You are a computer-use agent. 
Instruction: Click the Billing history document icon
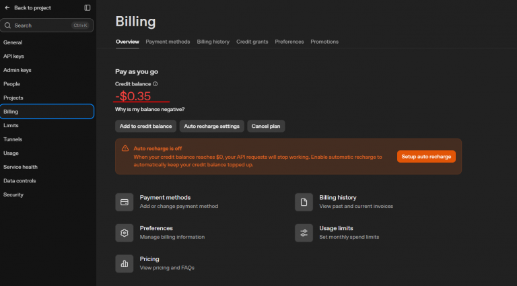304,202
